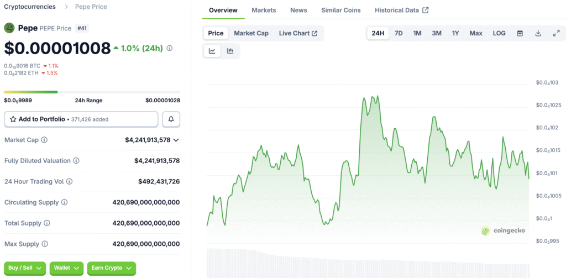The width and height of the screenshot is (566, 278).
Task: Click the 24h high value $0.00001028
Action: point(163,101)
